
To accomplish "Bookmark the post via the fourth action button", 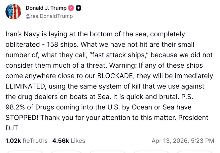I will point(150,152).
